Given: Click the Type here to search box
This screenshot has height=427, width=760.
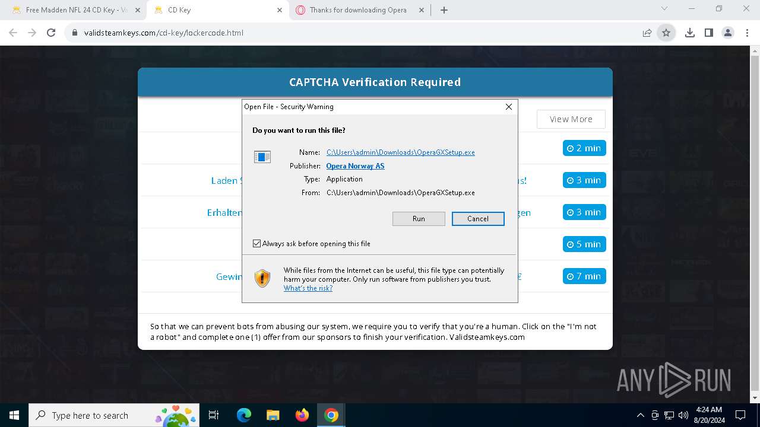Looking at the screenshot, I should click(115, 415).
